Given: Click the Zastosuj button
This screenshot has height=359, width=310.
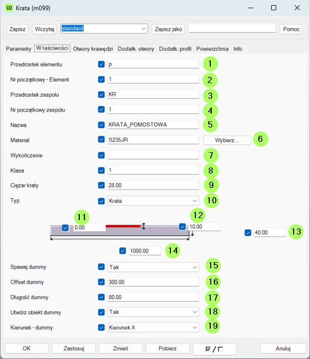Looking at the screenshot, I should 73,349.
